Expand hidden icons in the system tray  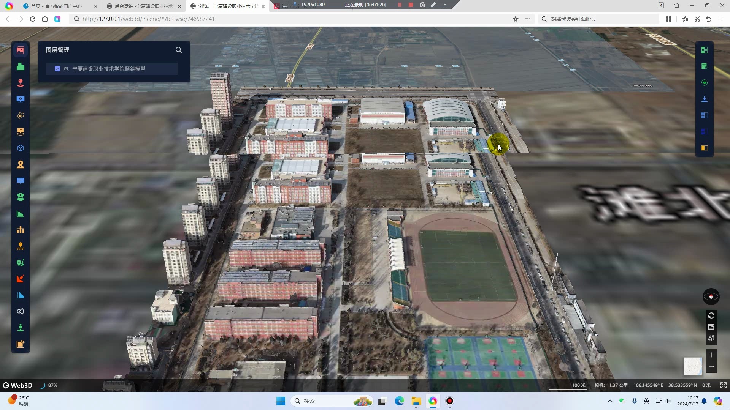[x=610, y=401]
